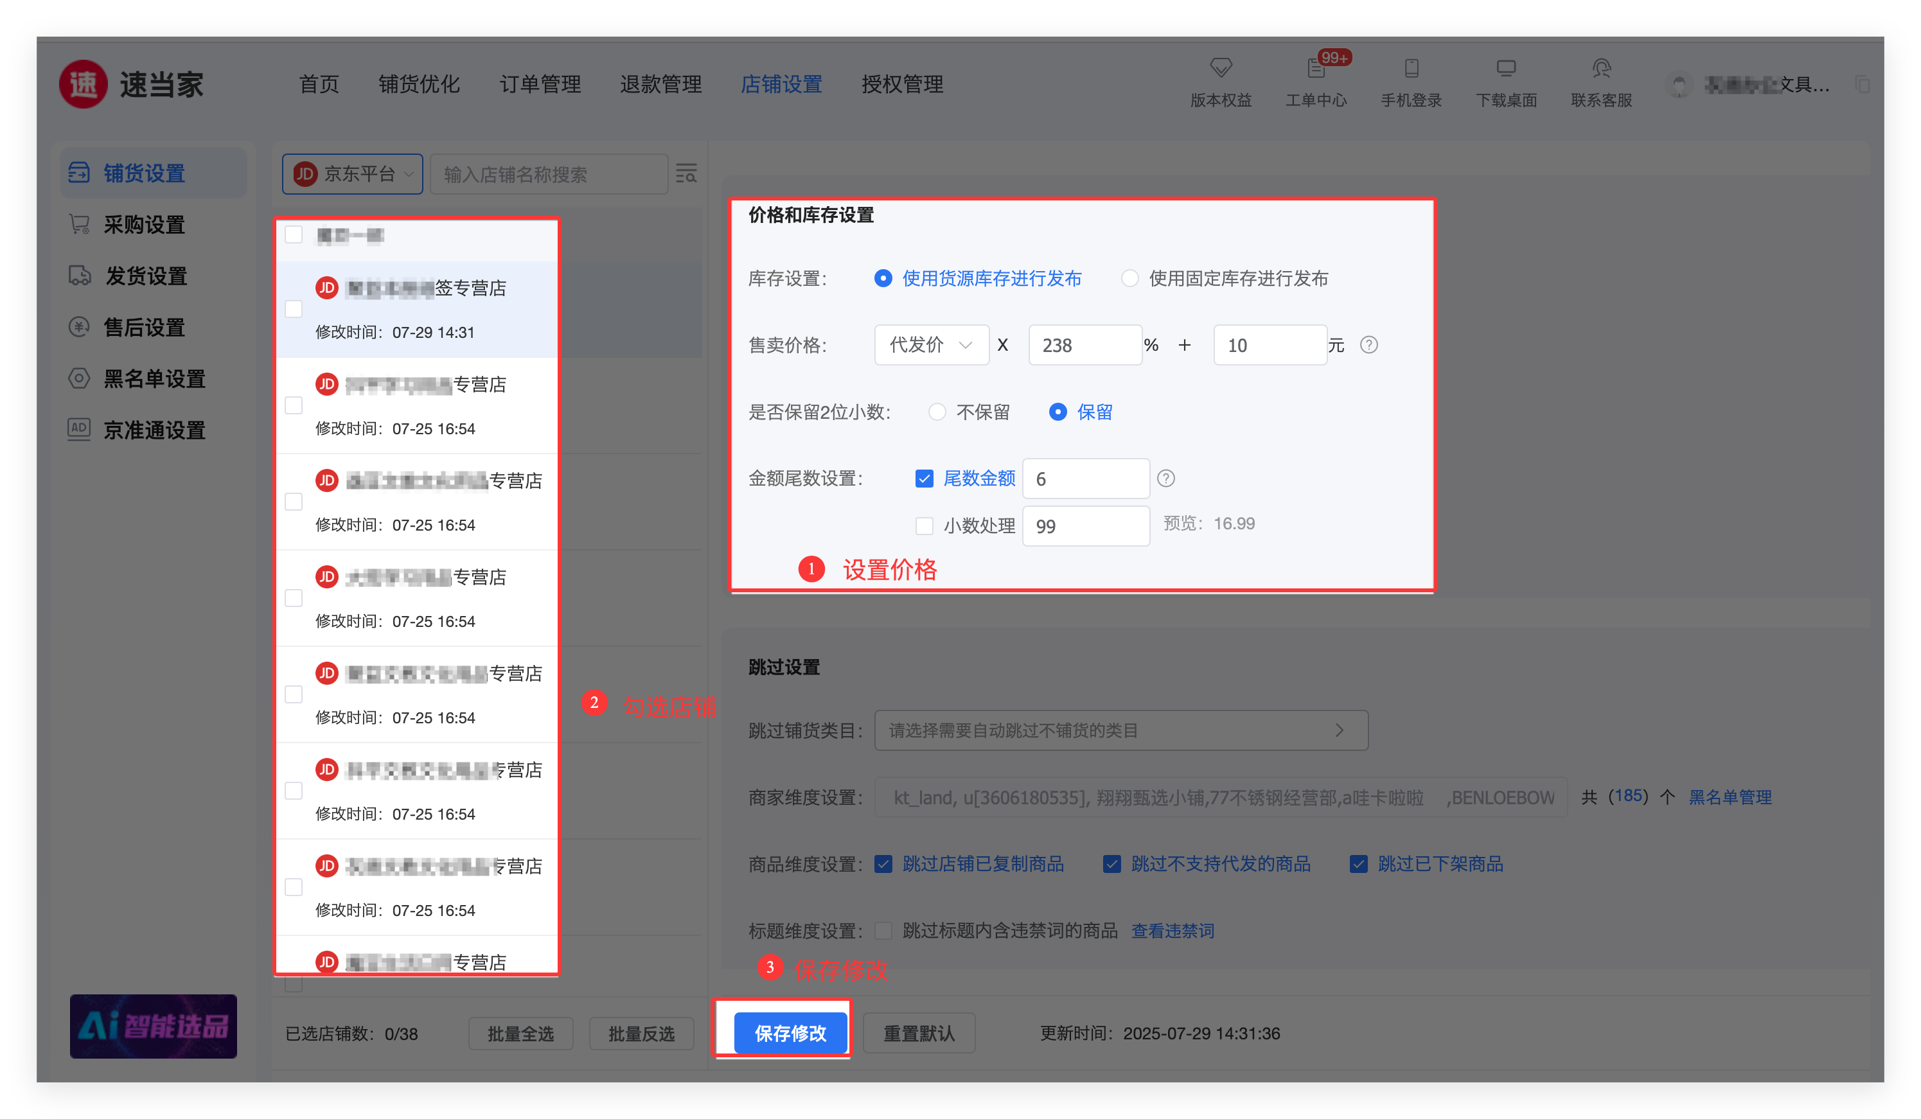Click help icon beside 售卖价格 元
1921x1119 pixels.
1369,346
